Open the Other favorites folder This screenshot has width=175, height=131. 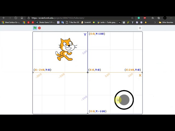click(166, 22)
